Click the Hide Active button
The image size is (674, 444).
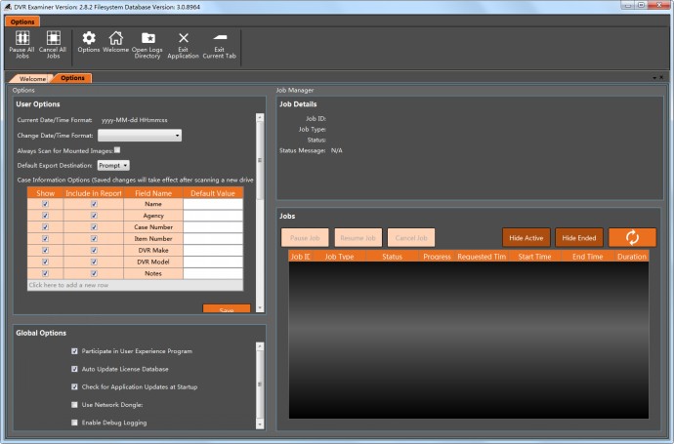click(x=527, y=238)
